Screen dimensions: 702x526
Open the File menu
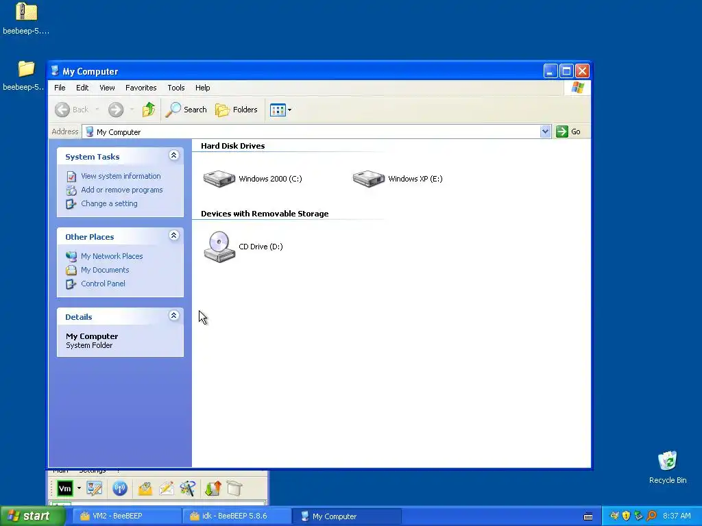click(x=60, y=88)
